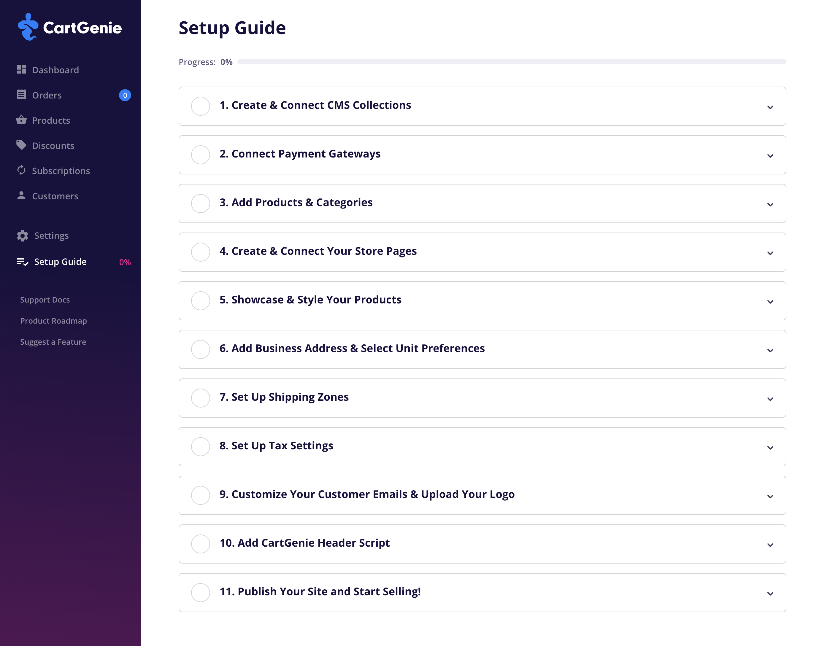
Task: Expand Publish Your Site chevron
Action: 770,594
